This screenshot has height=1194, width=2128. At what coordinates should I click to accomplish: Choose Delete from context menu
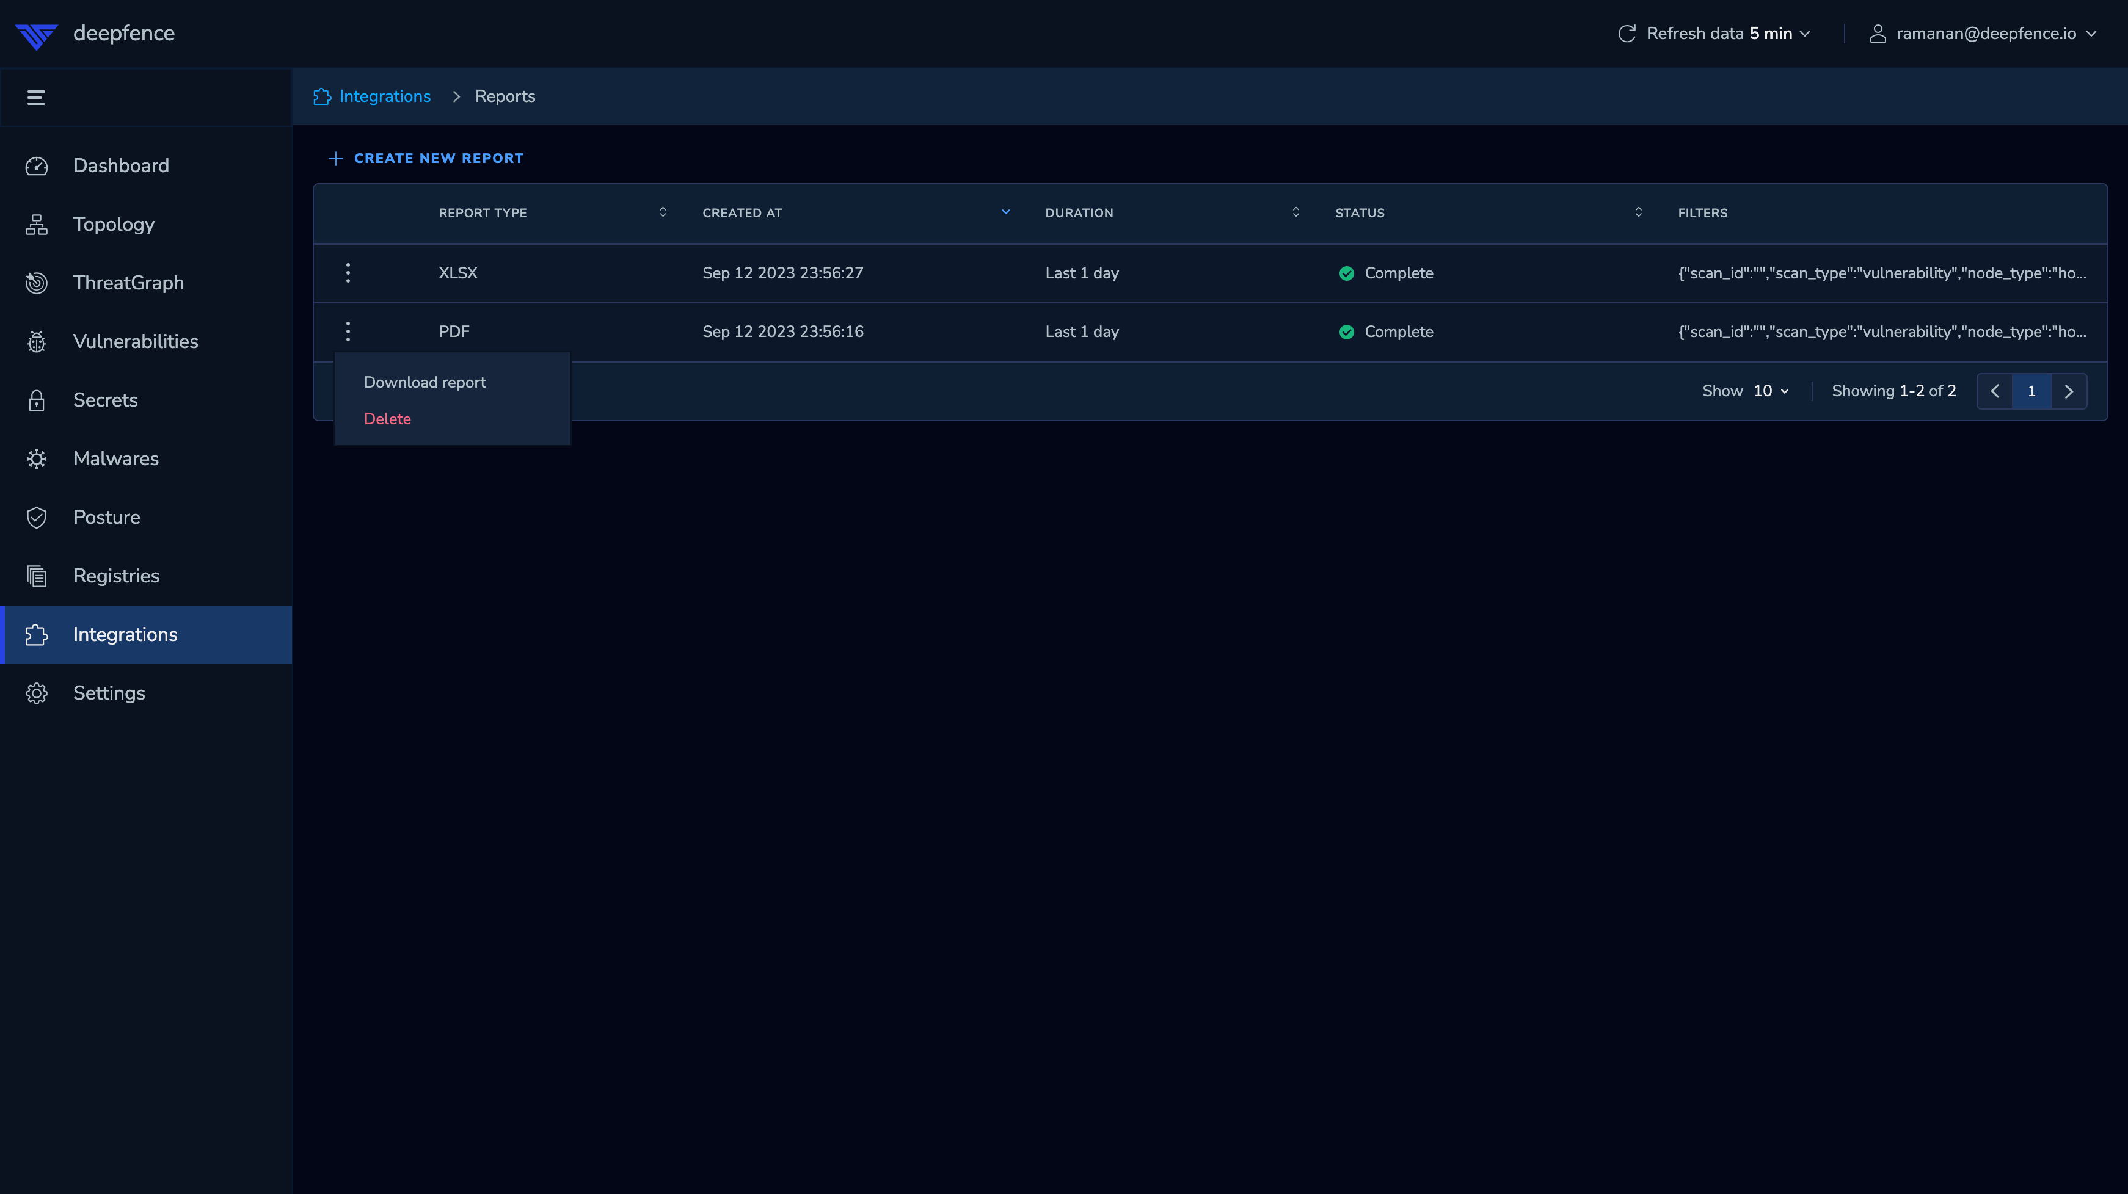click(387, 419)
